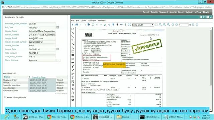The image size is (214, 120).
Task: Click Send to Store link
Action: pos(177,12)
